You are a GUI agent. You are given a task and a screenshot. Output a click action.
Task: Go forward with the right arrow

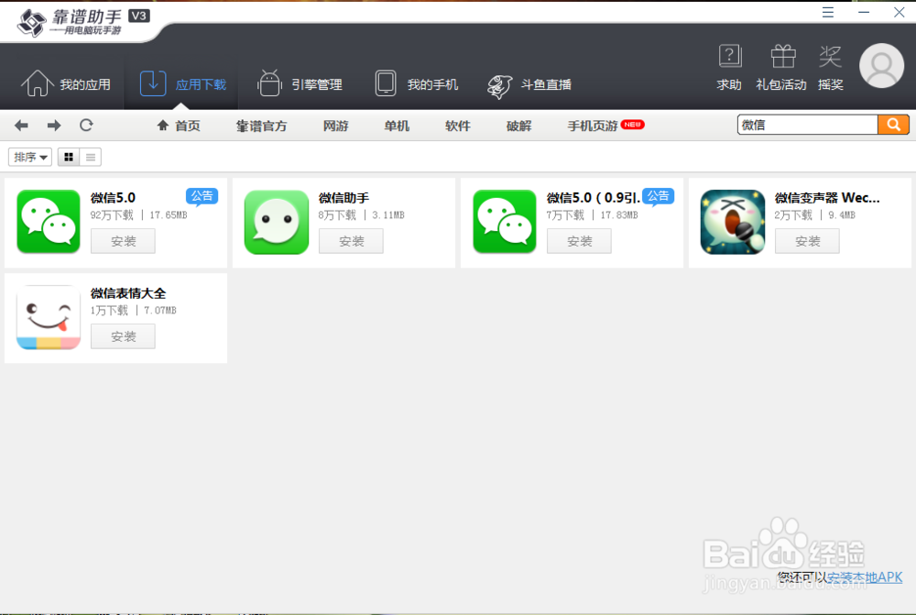pos(54,125)
